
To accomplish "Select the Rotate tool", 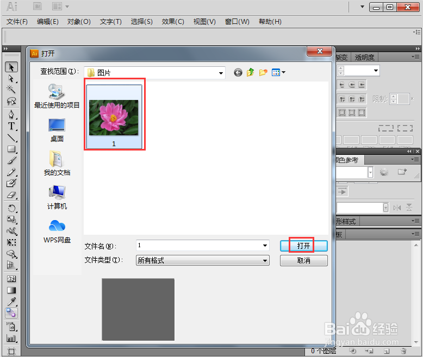I will click(x=11, y=208).
